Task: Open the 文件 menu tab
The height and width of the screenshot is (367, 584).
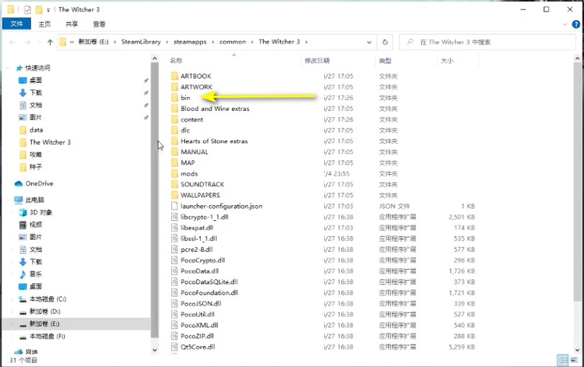Action: coord(17,24)
